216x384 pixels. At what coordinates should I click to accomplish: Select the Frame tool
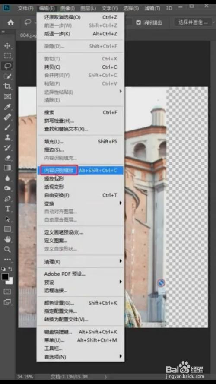click(8, 96)
